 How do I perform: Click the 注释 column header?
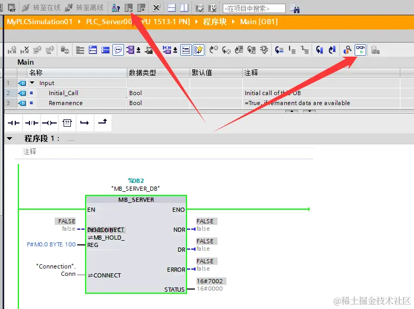(x=322, y=73)
